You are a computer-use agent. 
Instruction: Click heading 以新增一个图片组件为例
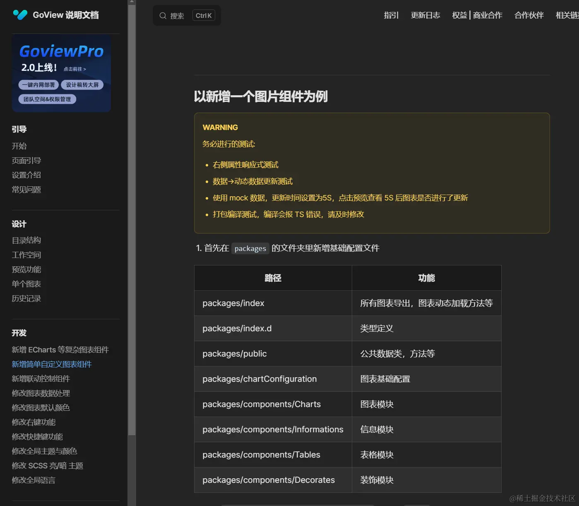pos(261,96)
